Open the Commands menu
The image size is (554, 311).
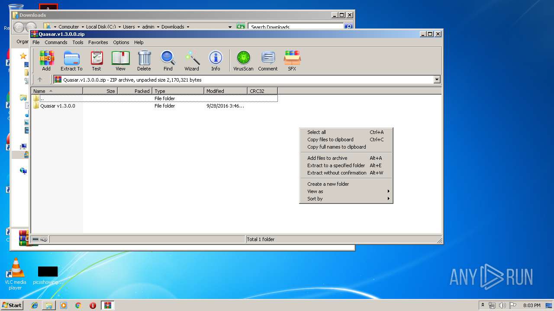click(56, 42)
